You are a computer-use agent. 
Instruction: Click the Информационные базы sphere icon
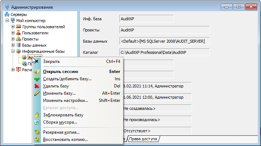[18, 51]
